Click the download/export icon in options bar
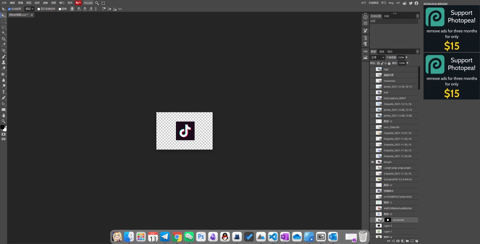 (72, 9)
